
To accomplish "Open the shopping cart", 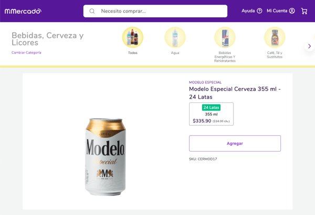I will (x=304, y=11).
